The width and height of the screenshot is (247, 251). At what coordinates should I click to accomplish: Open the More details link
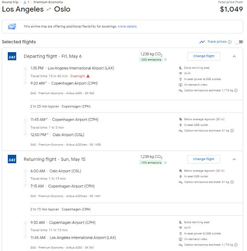(127, 27)
